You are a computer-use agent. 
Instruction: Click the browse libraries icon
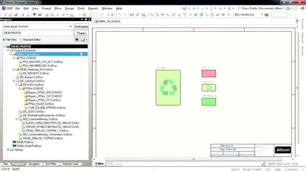tap(144, 15)
